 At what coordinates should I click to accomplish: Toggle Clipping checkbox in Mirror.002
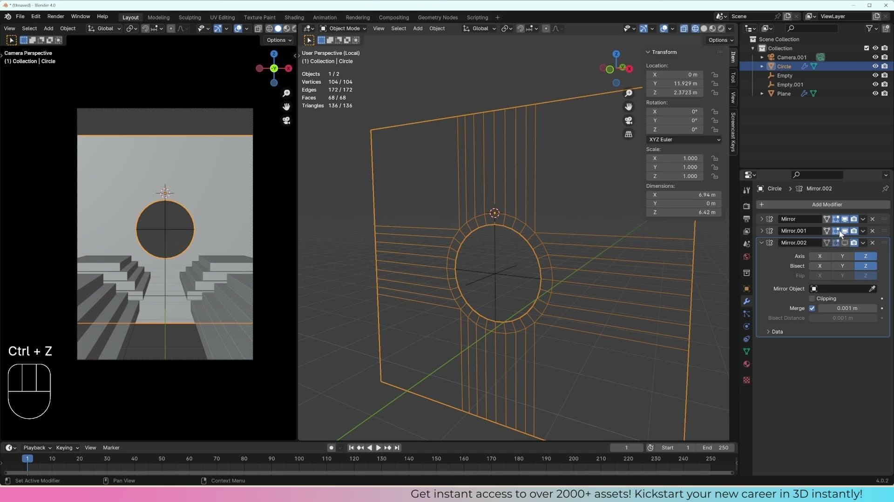tap(812, 298)
